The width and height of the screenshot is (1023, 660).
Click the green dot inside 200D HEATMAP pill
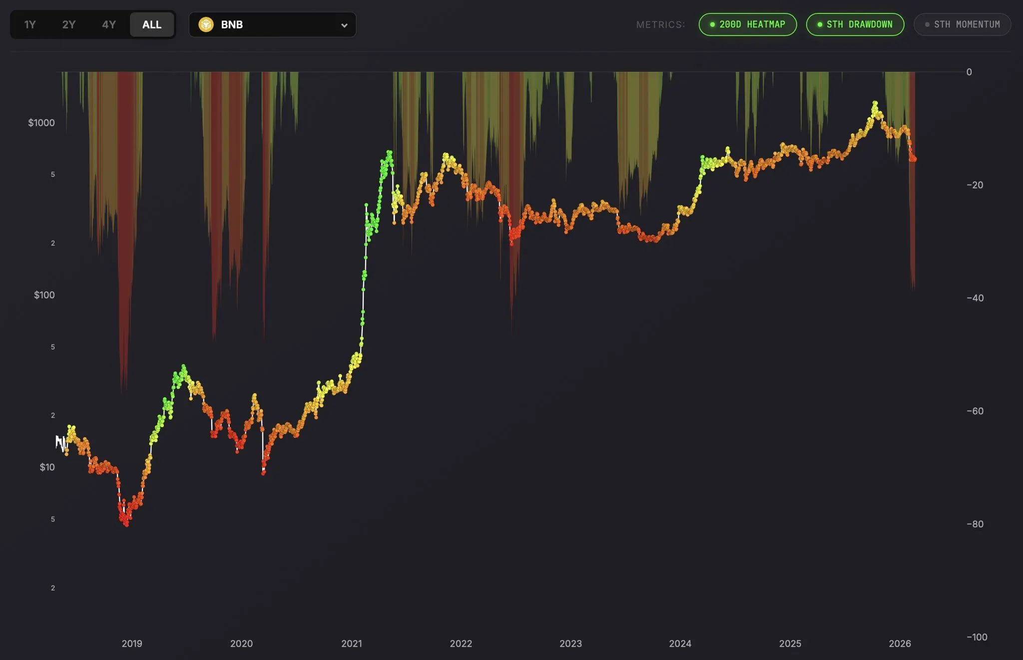coord(712,24)
